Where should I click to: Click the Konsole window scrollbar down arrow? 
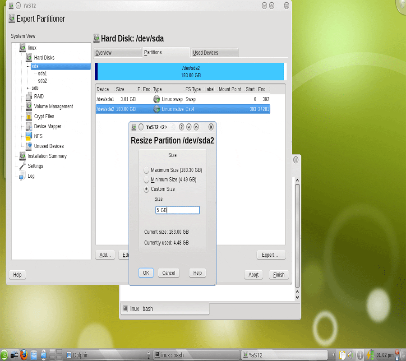click(297, 297)
